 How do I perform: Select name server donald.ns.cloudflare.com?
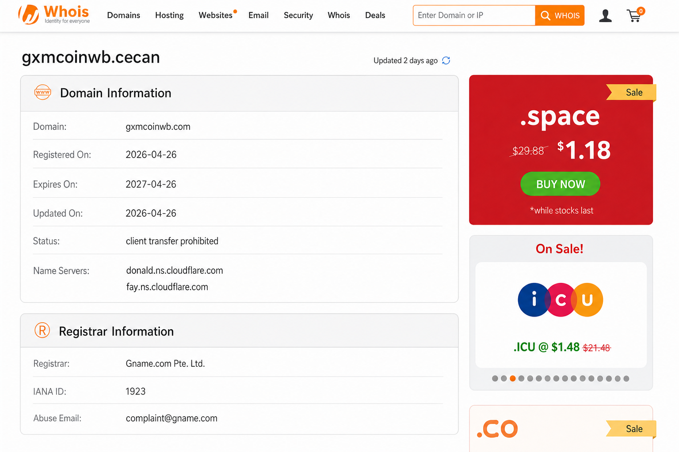tap(175, 270)
